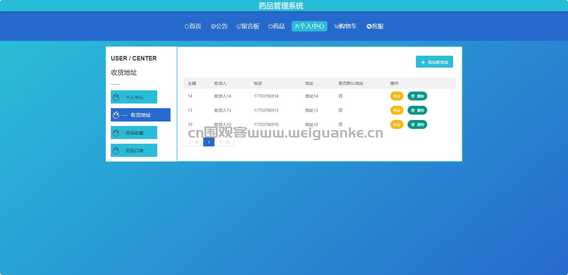Click the flame icon in 药品订单 sidebar item

[x=116, y=150]
